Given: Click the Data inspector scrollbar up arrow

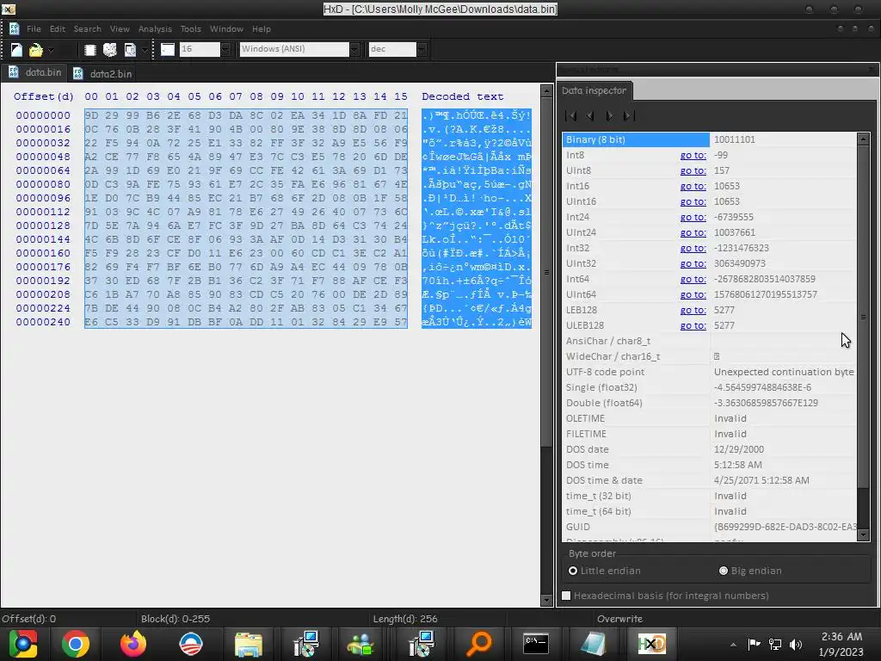Looking at the screenshot, I should coord(864,139).
